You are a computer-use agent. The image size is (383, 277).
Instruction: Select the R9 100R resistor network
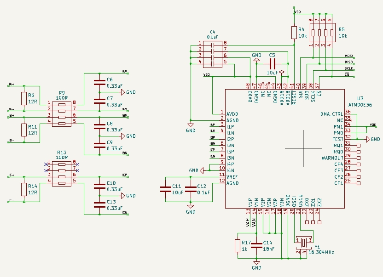click(x=62, y=114)
